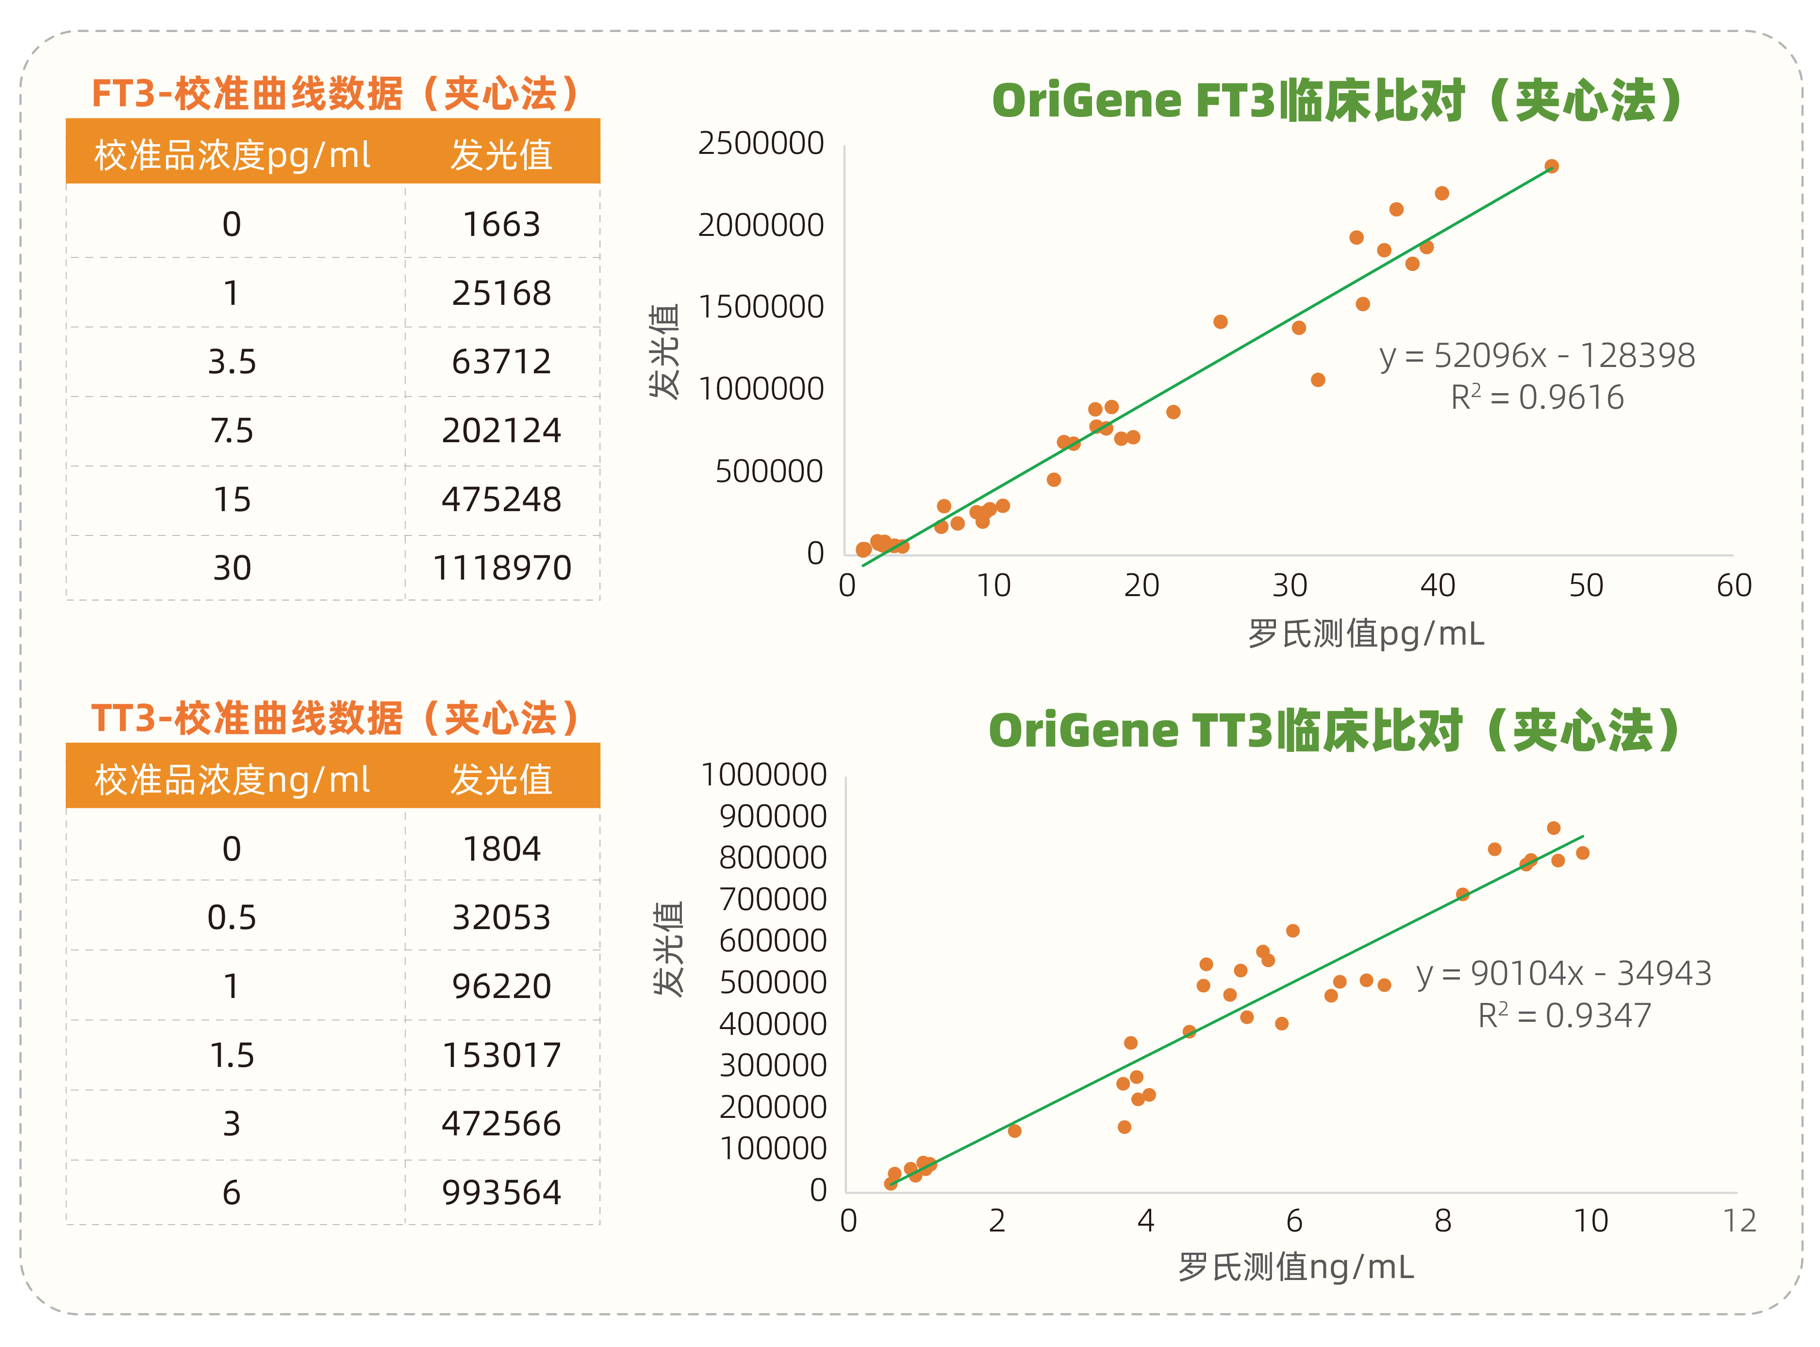
Task: Click the TT3 chart y-axis label 700000
Action: [x=773, y=899]
